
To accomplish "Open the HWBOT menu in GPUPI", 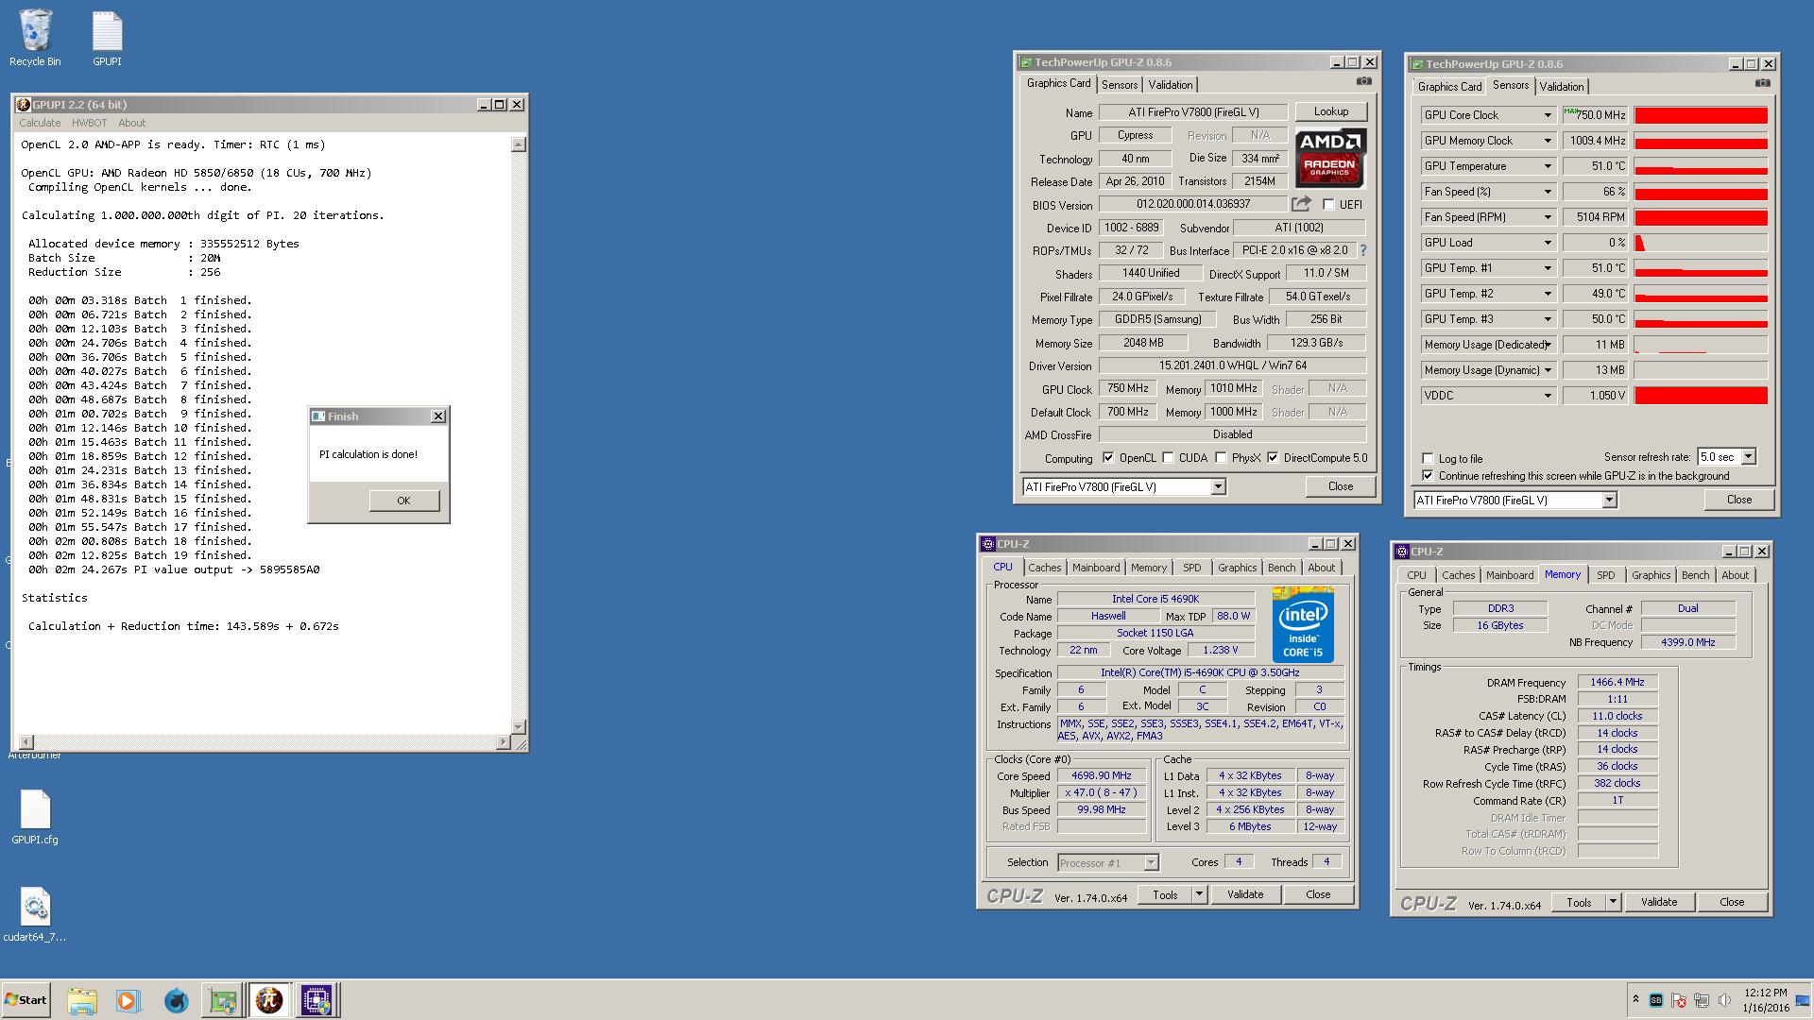I will pos(89,123).
